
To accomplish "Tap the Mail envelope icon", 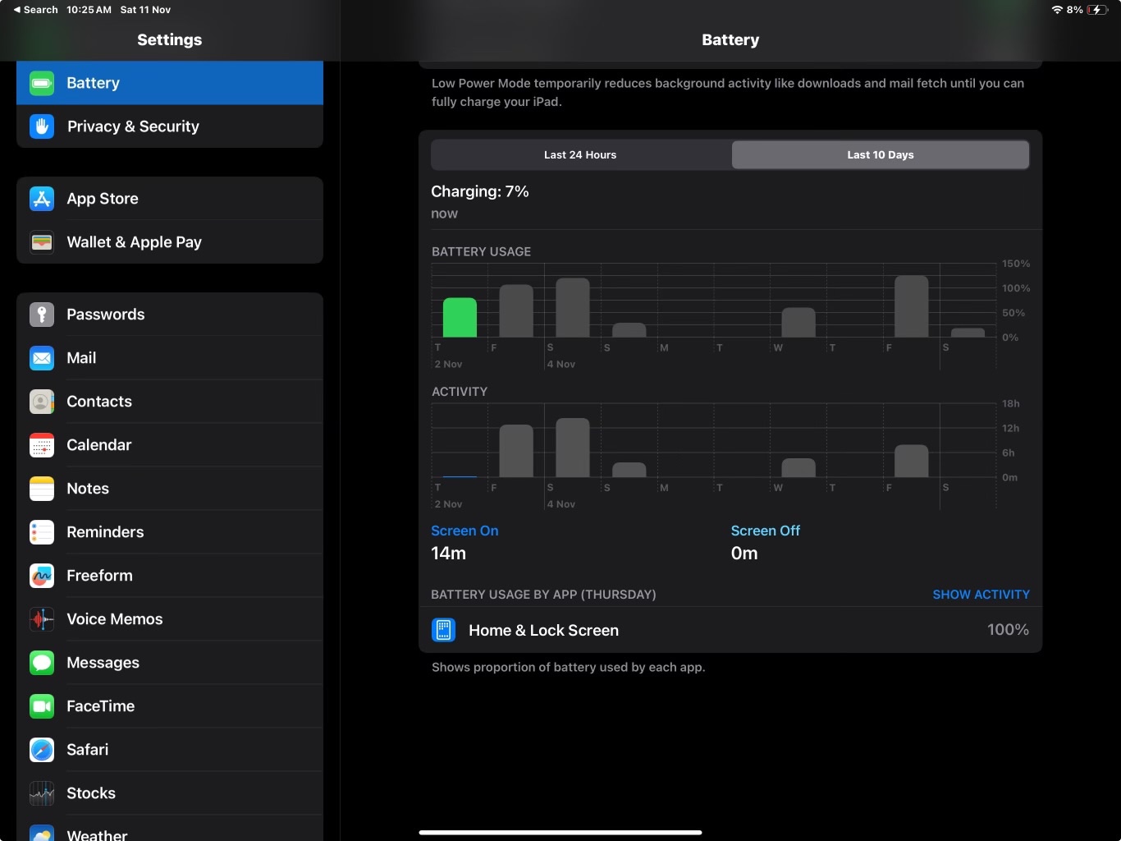I will (x=42, y=358).
